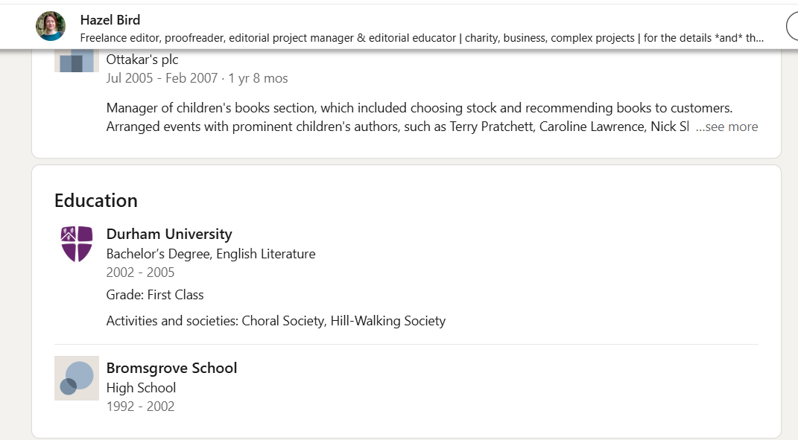Click the High School text under Bromsgrove
Viewport: 798px width, 440px height.
pyautogui.click(x=141, y=388)
